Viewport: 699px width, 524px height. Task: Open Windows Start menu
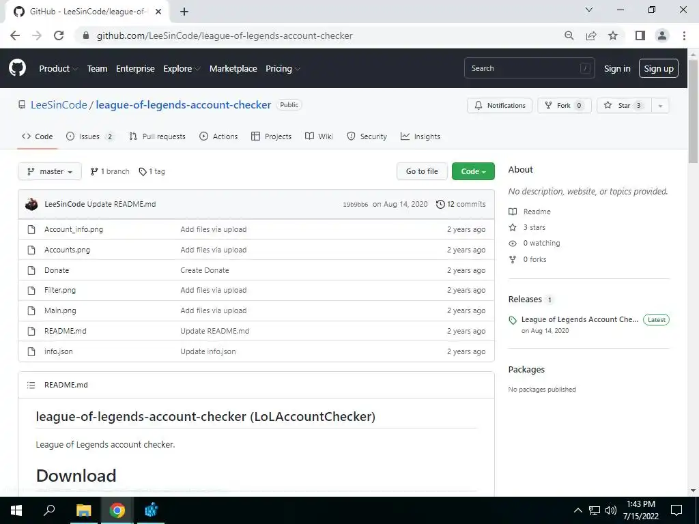(16, 510)
